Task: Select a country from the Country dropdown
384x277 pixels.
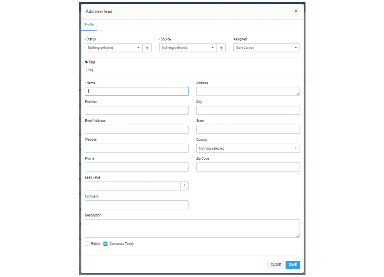Action: coord(248,148)
